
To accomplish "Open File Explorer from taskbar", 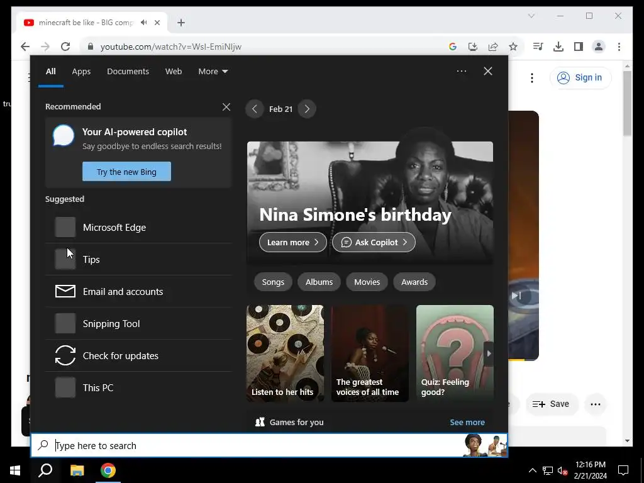I will [x=77, y=470].
